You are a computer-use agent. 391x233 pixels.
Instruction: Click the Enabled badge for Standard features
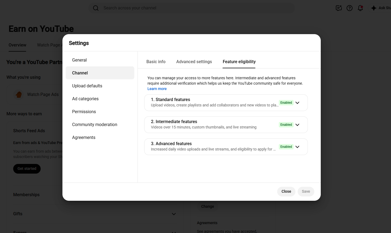click(286, 103)
